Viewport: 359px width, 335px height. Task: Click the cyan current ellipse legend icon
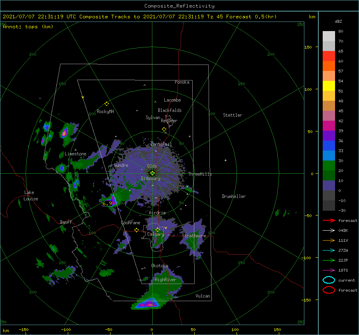329,280
